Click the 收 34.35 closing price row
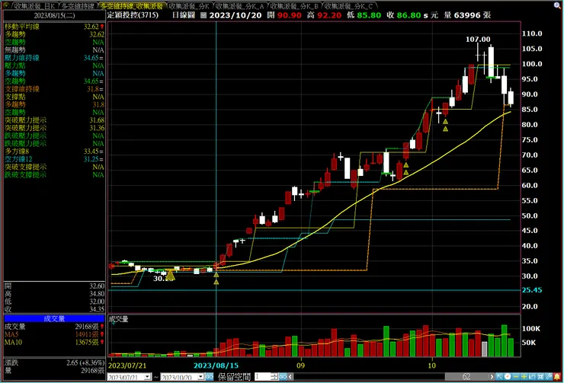This screenshot has height=383, width=564. [54, 309]
